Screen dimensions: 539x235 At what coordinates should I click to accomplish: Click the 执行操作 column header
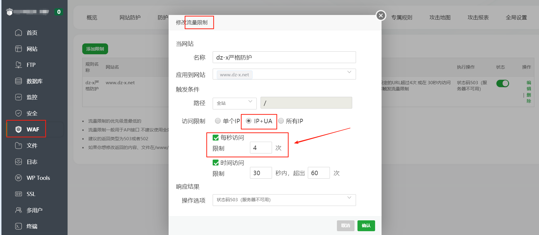pos(466,67)
